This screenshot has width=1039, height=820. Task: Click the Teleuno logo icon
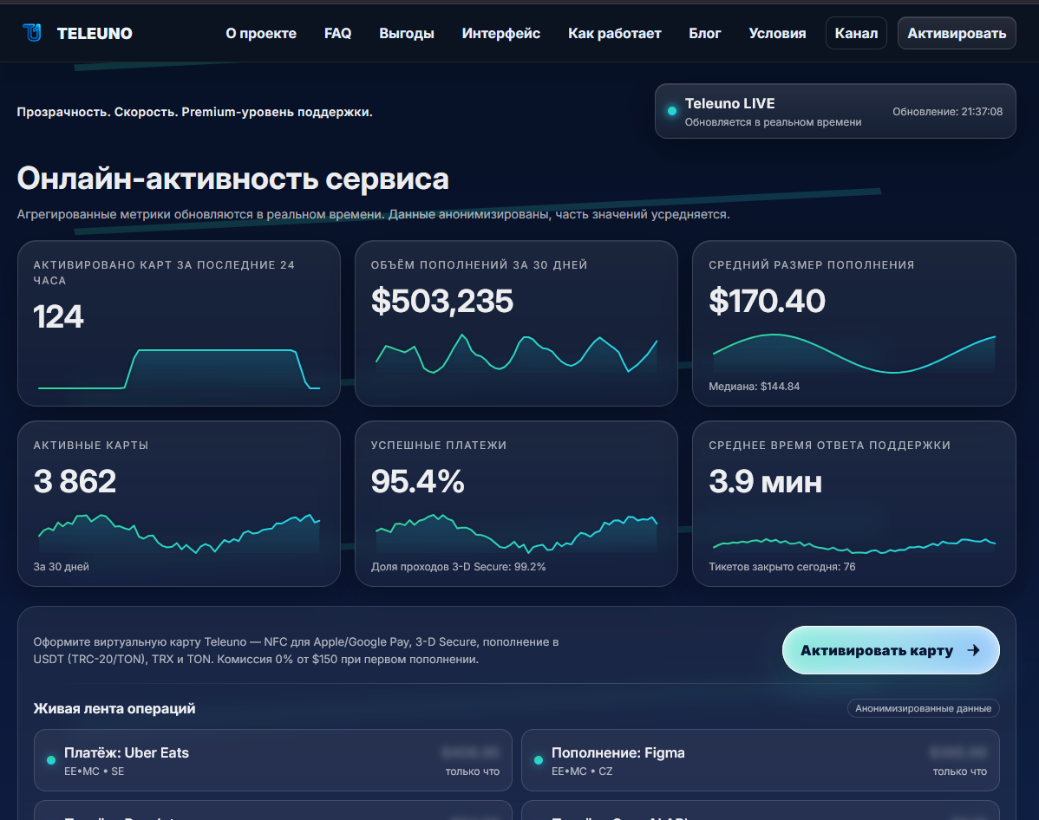(x=32, y=33)
